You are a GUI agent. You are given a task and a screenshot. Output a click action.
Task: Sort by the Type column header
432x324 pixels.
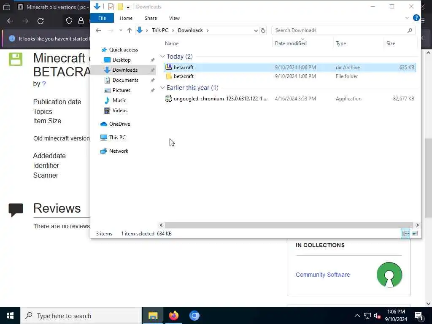pos(341,43)
